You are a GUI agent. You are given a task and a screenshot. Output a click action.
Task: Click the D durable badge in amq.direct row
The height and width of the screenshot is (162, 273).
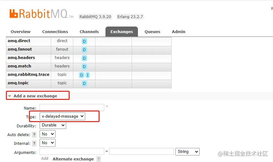click(x=84, y=42)
